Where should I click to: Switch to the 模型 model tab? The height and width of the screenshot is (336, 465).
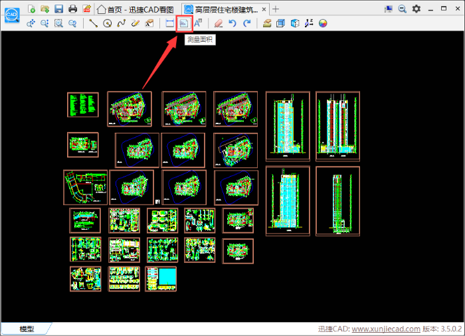click(x=27, y=329)
